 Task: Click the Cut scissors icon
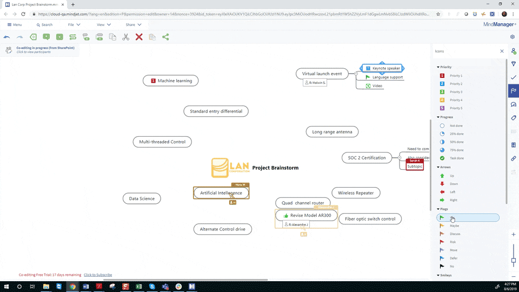[x=125, y=37]
